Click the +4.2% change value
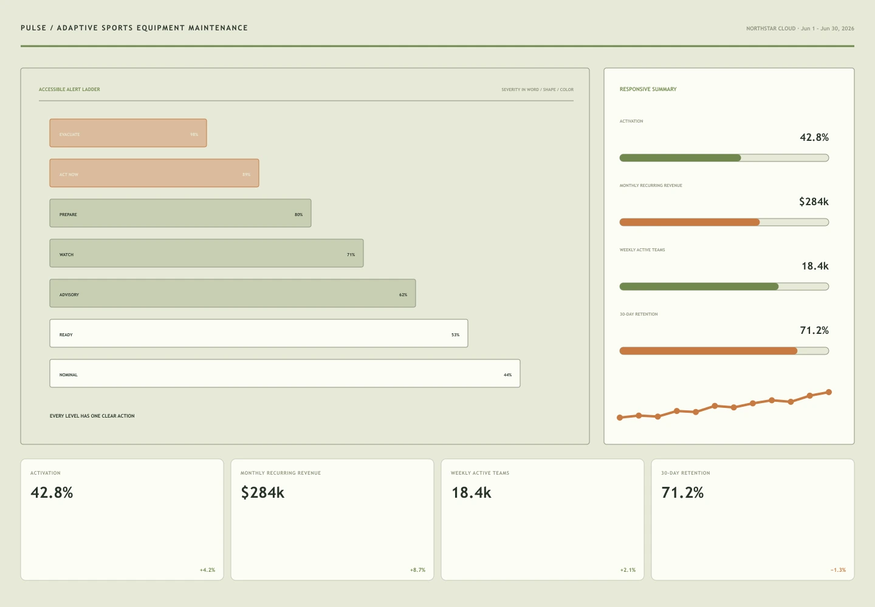This screenshot has width=875, height=607. (x=207, y=570)
